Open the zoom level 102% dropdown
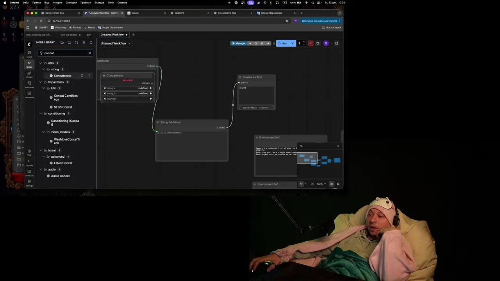Image resolution: width=500 pixels, height=281 pixels. pyautogui.click(x=321, y=184)
